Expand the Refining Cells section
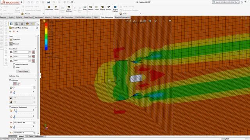This screenshot has width=250, height=140. coord(36,76)
